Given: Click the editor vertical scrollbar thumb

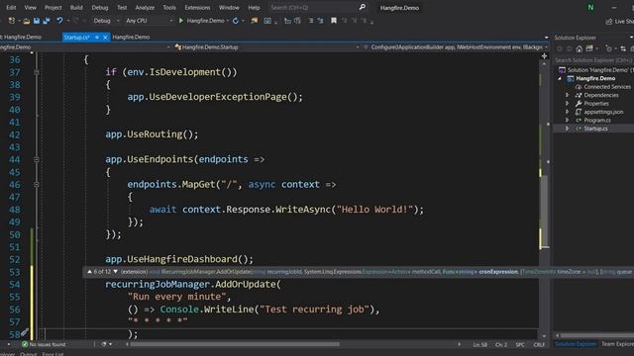Looking at the screenshot, I should (545, 211).
